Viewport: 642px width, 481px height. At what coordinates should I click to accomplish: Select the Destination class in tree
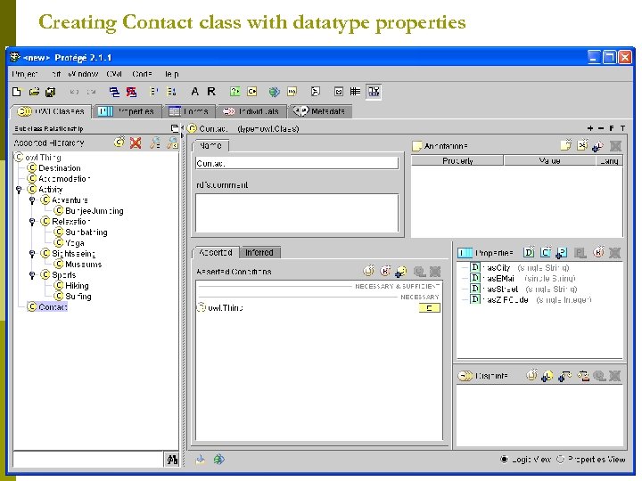pyautogui.click(x=60, y=168)
